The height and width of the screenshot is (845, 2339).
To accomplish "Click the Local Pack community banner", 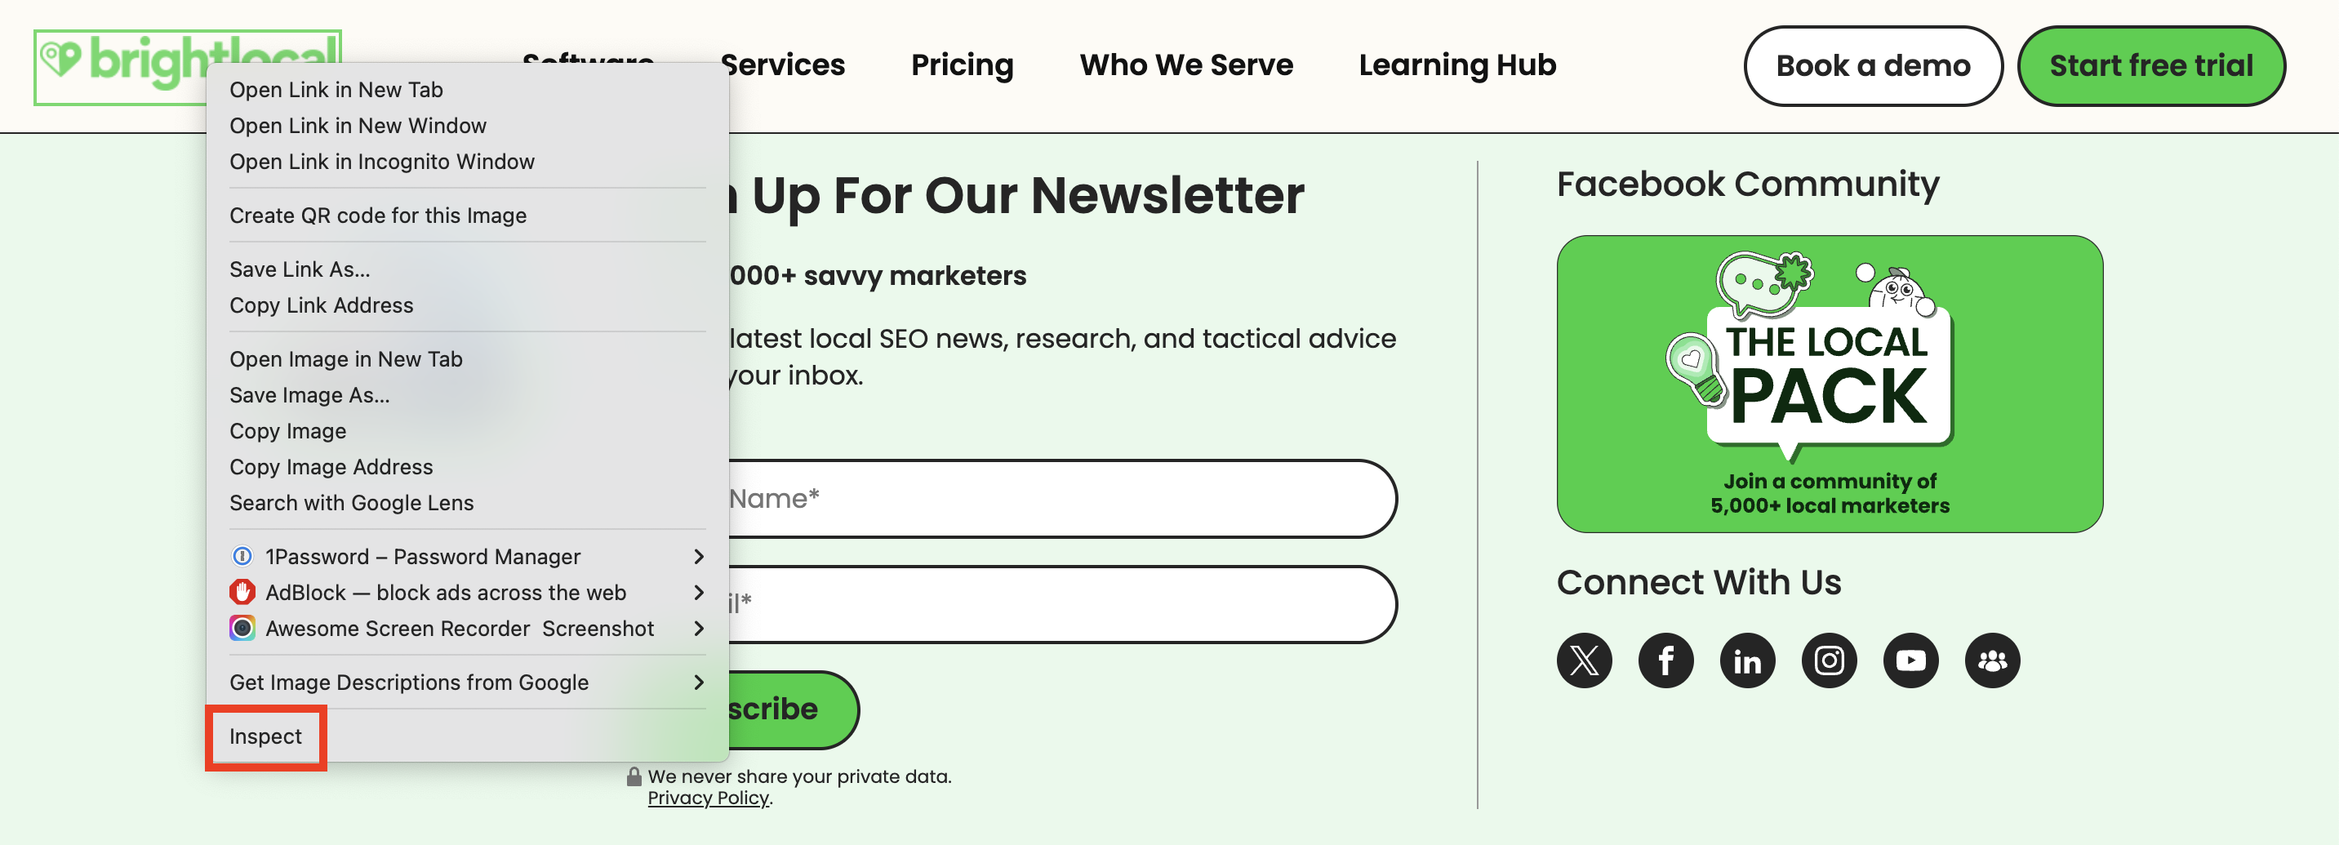I will 1829,383.
